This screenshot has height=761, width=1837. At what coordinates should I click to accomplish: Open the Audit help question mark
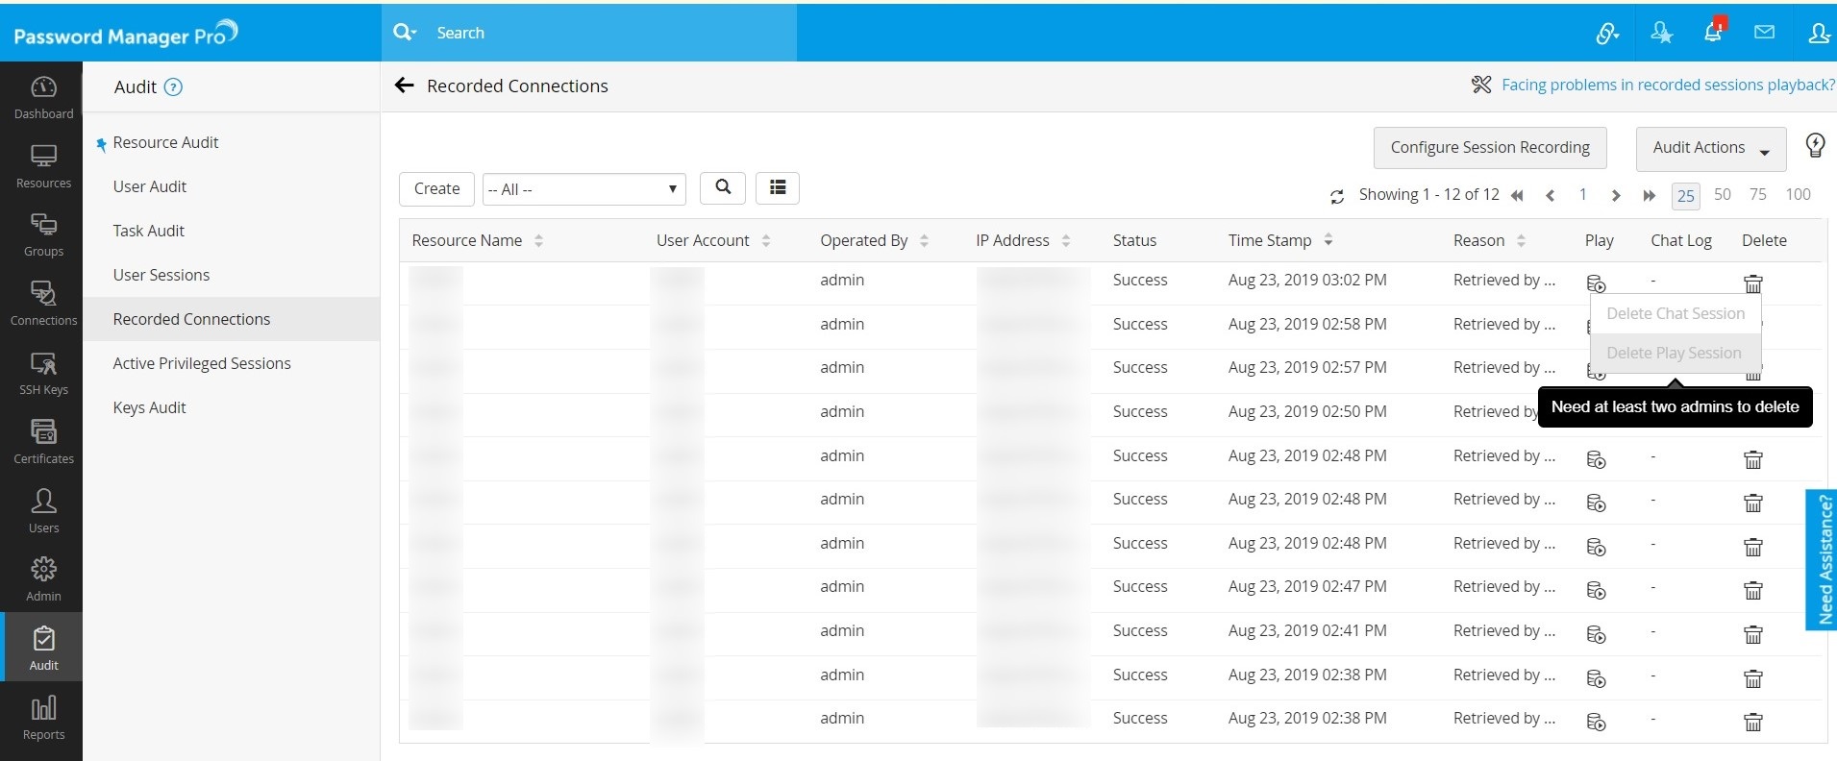[x=173, y=87]
